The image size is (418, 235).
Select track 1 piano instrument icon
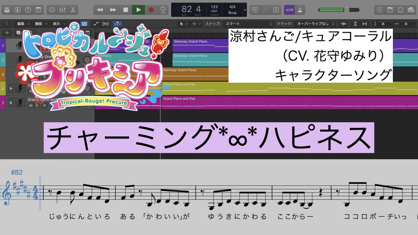click(19, 45)
